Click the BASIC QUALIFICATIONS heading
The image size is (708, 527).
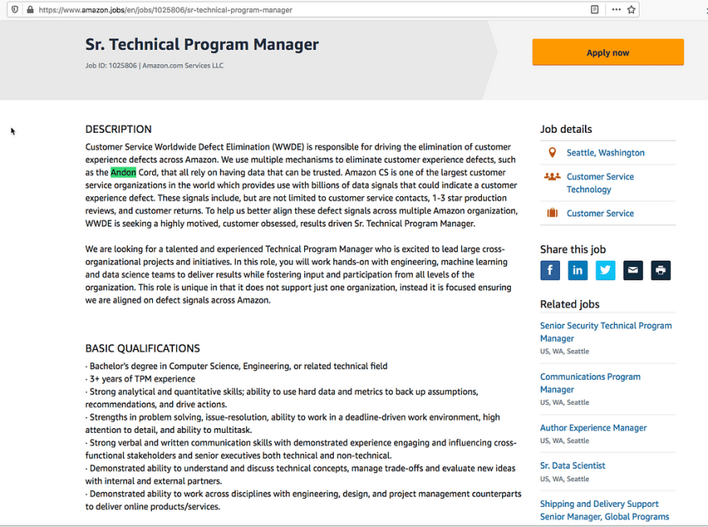[x=142, y=348]
